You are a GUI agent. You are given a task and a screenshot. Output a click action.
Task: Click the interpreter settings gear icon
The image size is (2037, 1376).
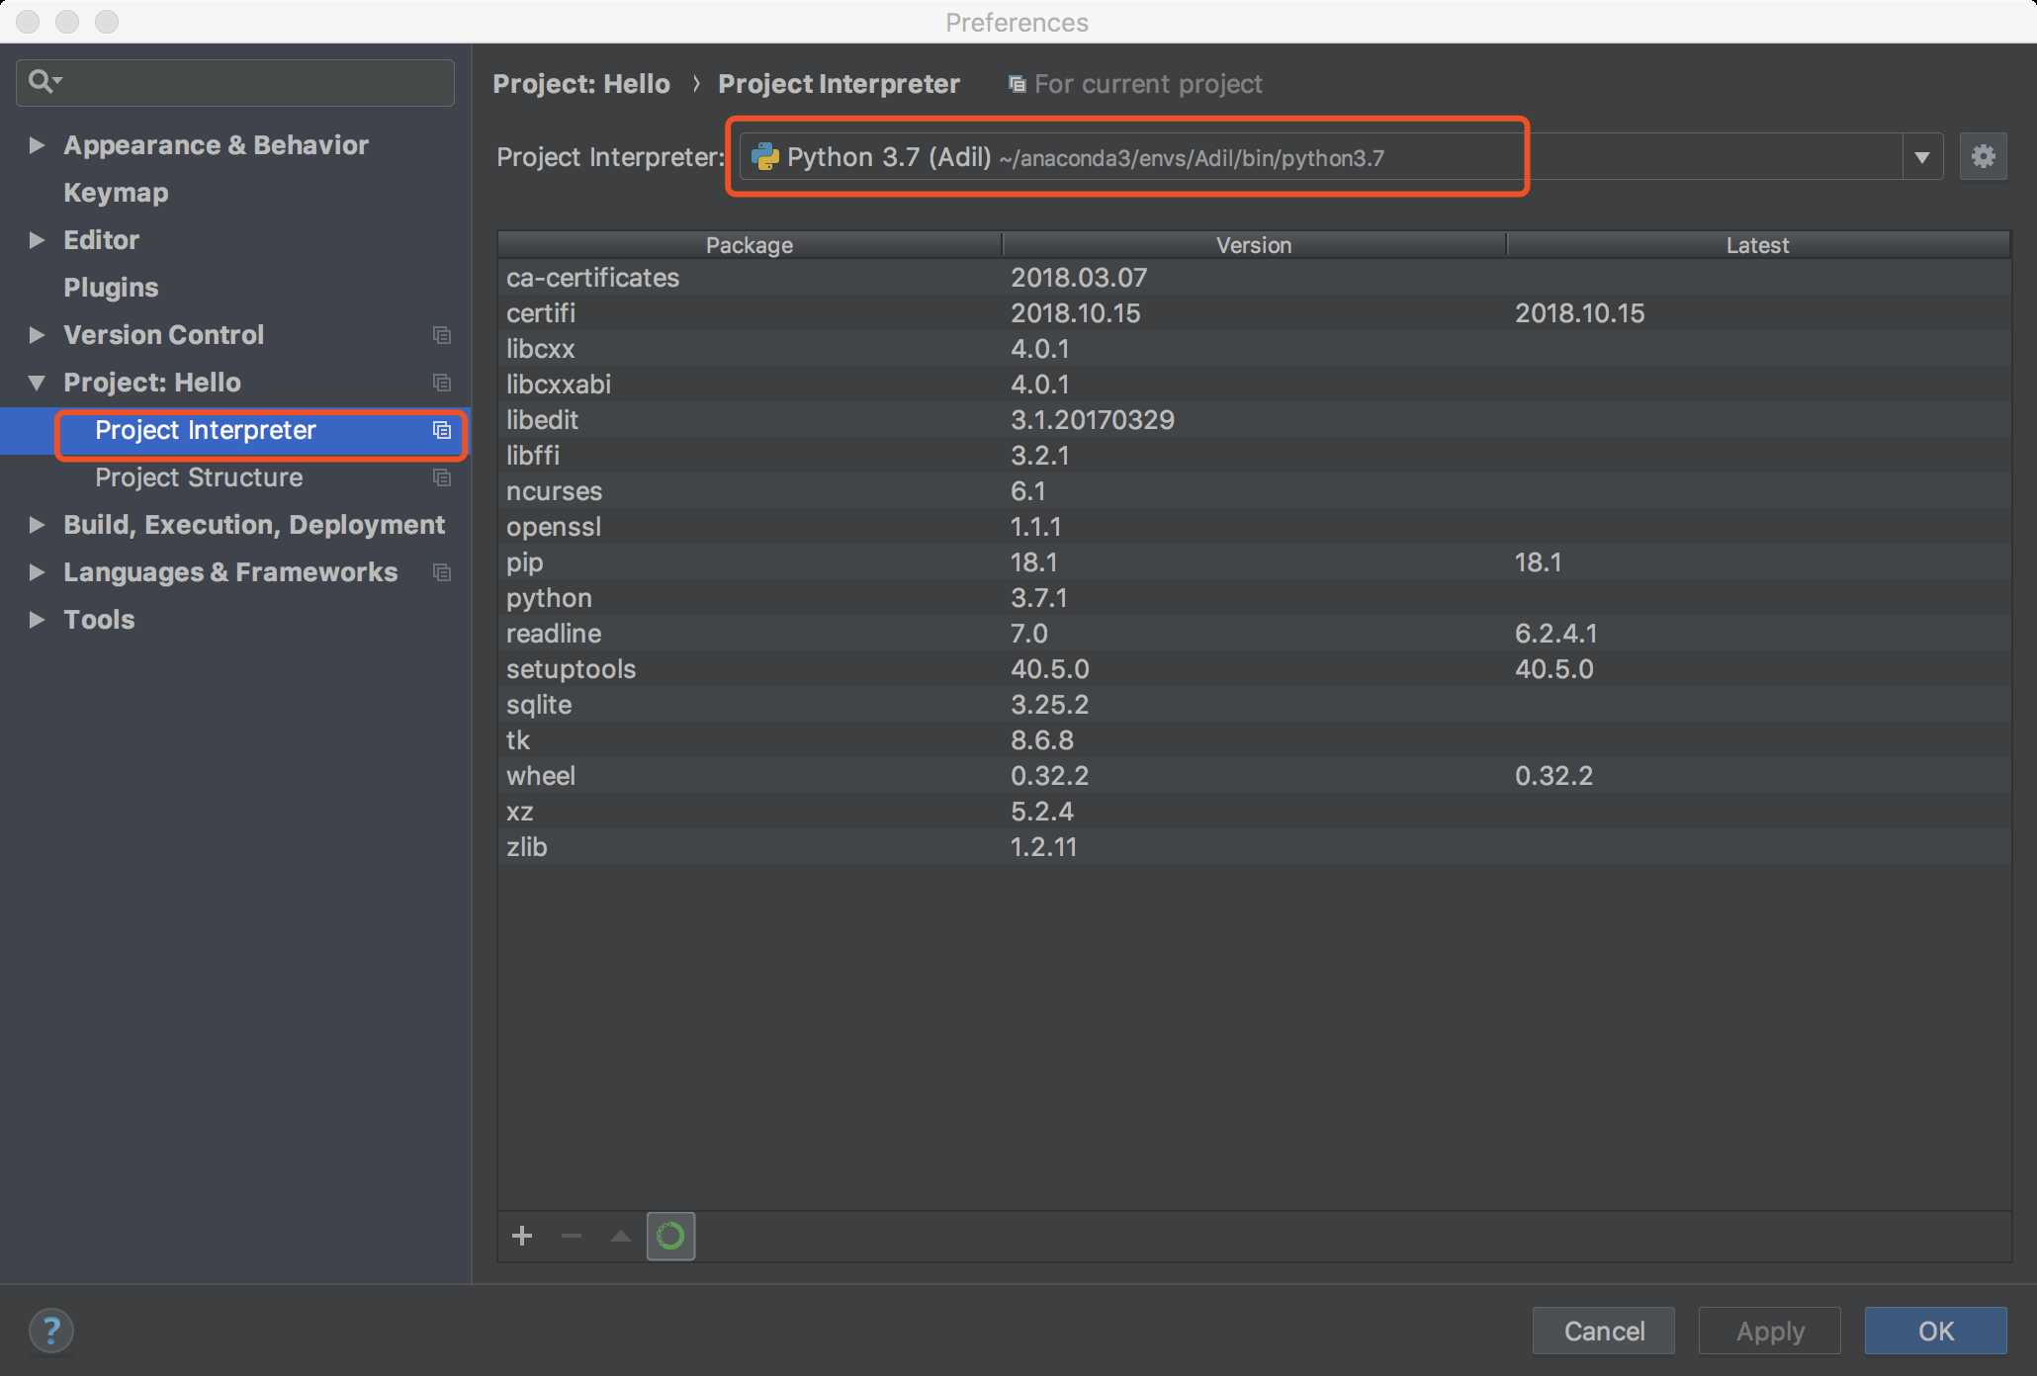click(1983, 156)
